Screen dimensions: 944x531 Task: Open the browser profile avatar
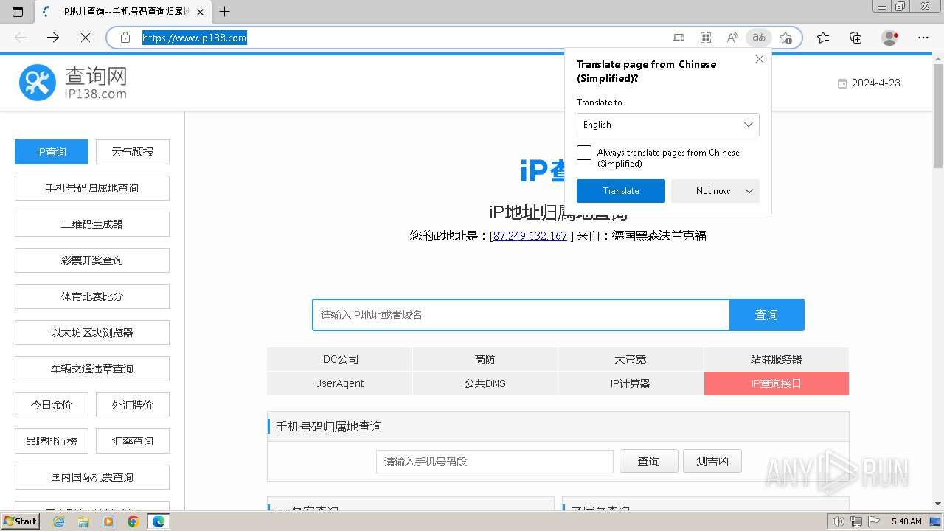[890, 38]
